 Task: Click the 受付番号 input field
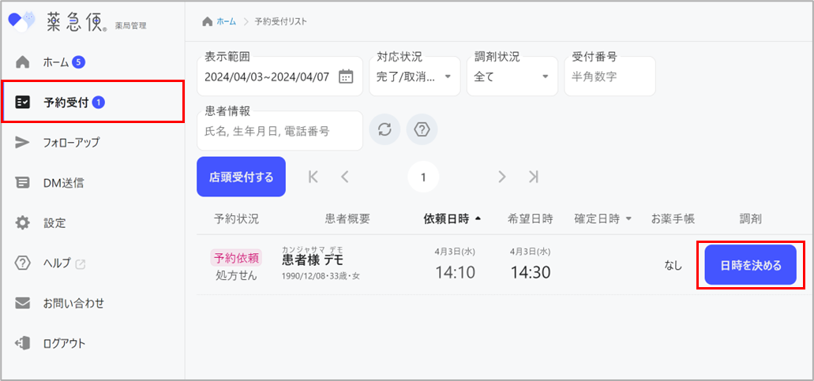609,77
